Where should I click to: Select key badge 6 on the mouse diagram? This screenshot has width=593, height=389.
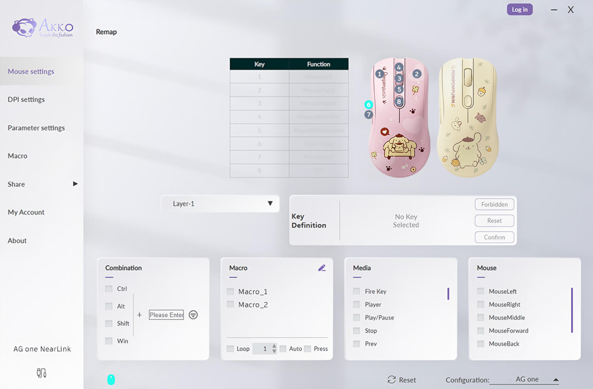(x=368, y=105)
